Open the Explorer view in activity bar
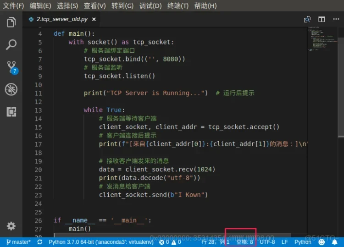 click(11, 22)
